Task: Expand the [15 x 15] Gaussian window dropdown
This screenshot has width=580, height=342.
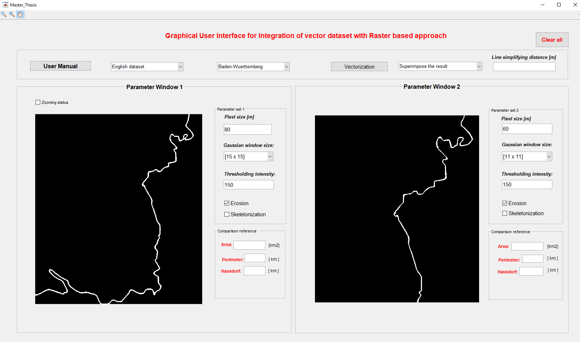Action: [249, 157]
